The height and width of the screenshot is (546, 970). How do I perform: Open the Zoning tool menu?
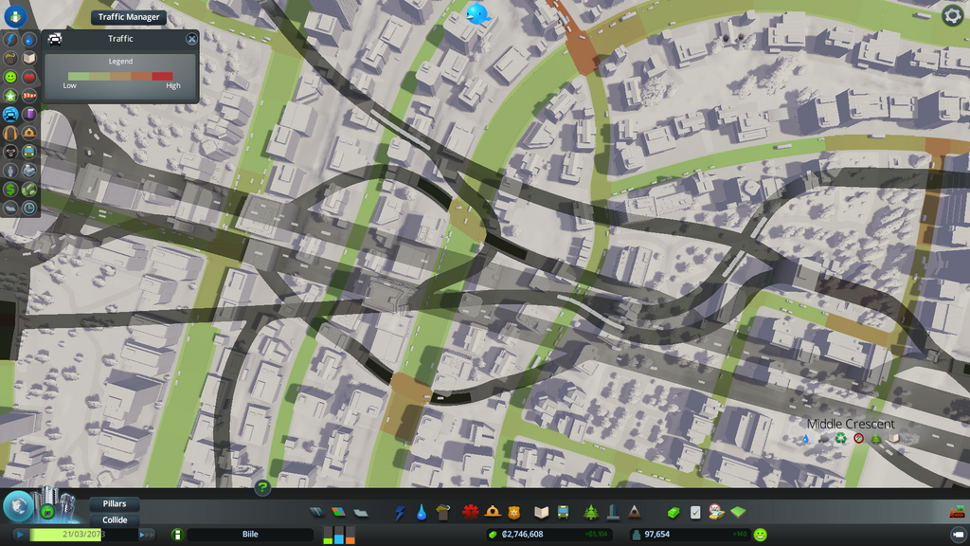(x=338, y=512)
